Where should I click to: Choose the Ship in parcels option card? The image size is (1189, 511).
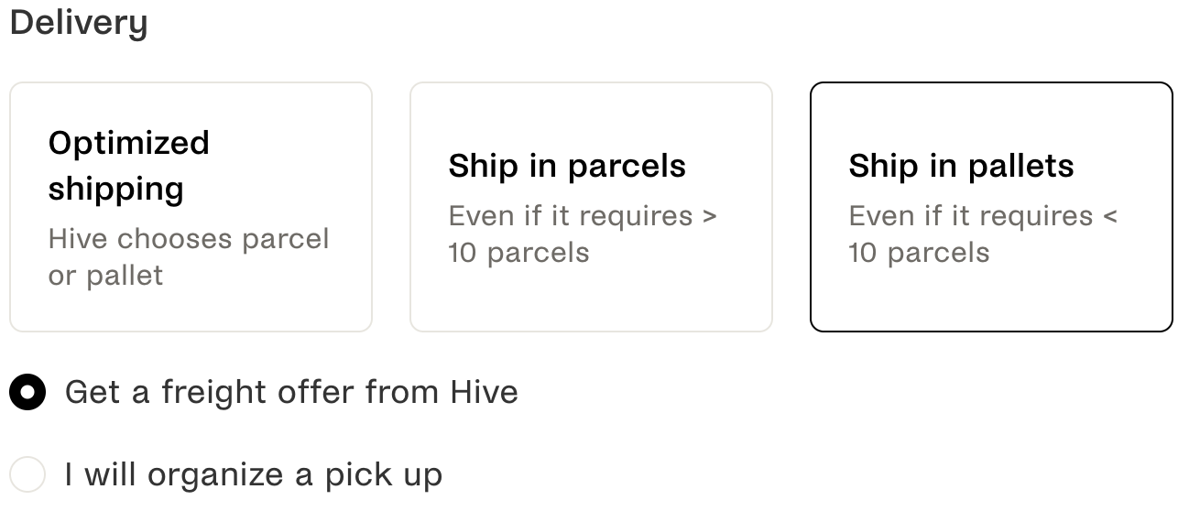coord(591,207)
